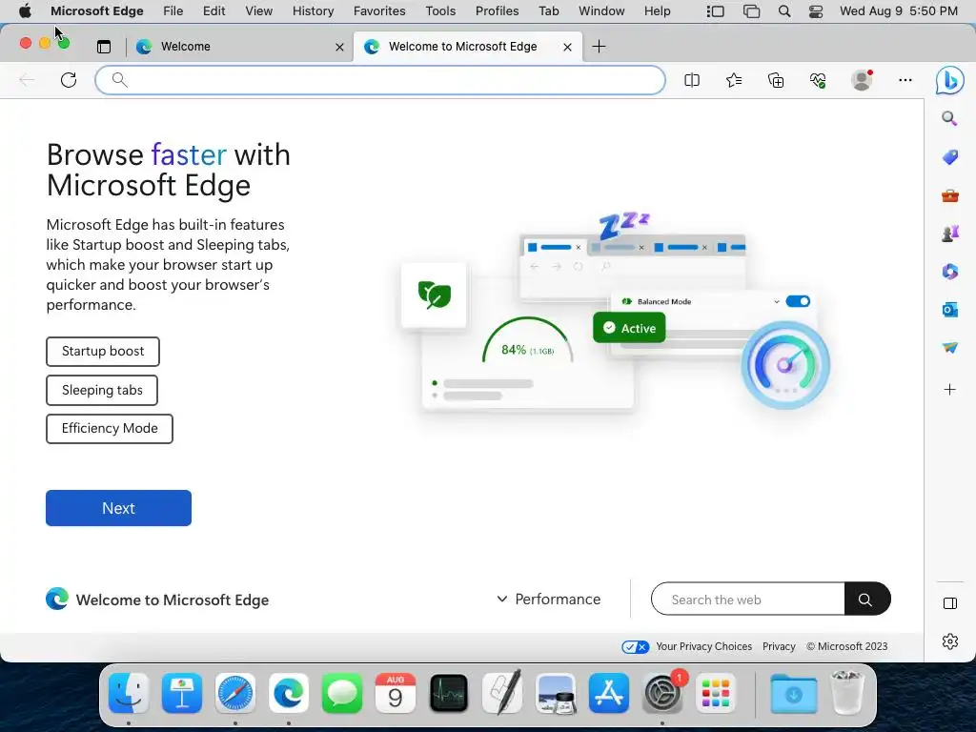
Task: Open the Window menu
Action: pos(601,11)
